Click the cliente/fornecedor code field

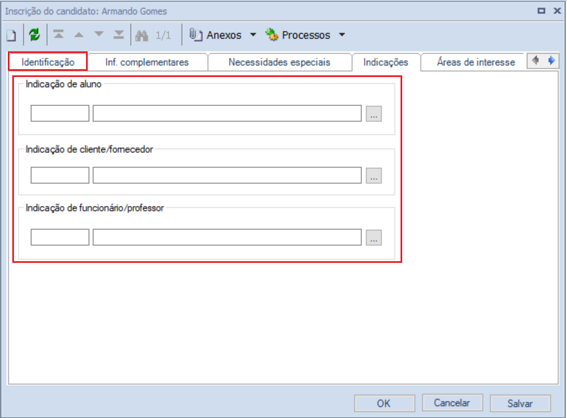pos(60,175)
